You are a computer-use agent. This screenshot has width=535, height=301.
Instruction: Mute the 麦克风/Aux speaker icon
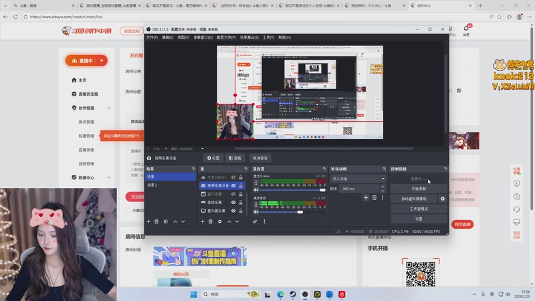coord(256,190)
